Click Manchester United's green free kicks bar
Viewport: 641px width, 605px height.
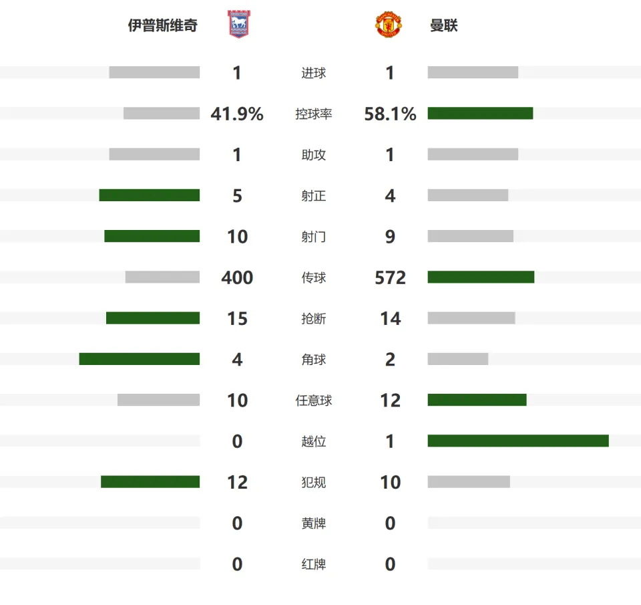(477, 400)
